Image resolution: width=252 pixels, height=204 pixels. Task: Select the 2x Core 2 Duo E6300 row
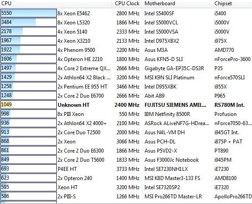[126, 150]
